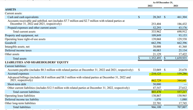Select the 2021 total assets value 1,659,935
The height and width of the screenshot is (110, 193).
click(x=181, y=58)
